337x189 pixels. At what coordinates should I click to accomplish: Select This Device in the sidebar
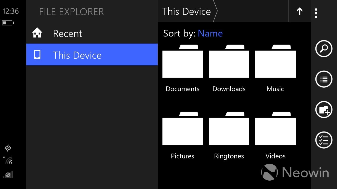click(92, 55)
